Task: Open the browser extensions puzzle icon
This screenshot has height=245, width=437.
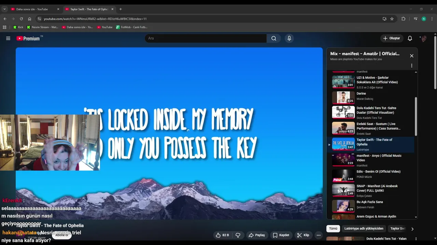Action: (404, 19)
